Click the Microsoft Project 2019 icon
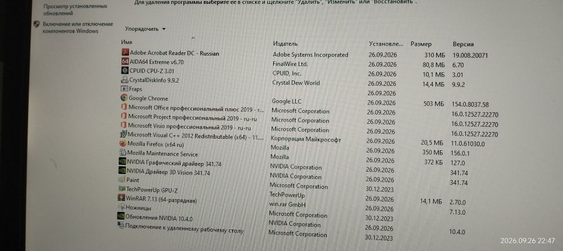Viewport: 563px width, 251px height. [123, 116]
